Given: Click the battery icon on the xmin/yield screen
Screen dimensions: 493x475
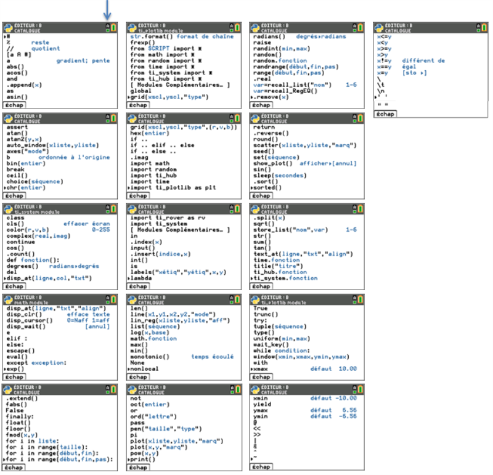Looking at the screenshot, I should click(x=362, y=390).
